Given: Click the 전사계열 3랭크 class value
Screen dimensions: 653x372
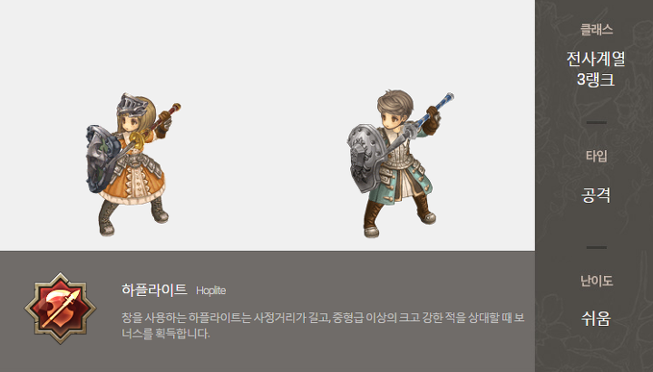Looking at the screenshot, I should click(596, 69).
